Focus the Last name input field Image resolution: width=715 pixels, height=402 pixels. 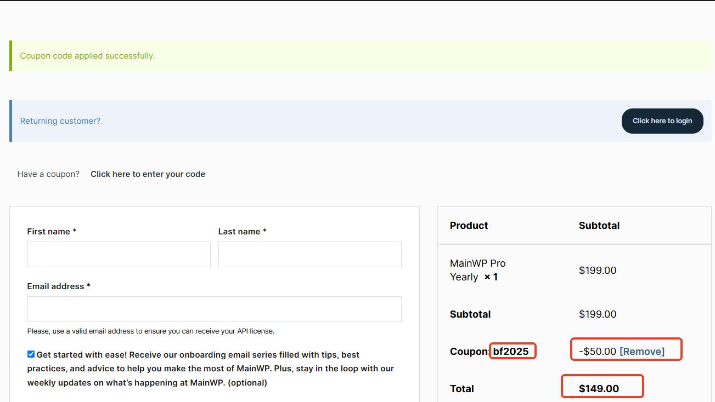click(310, 255)
